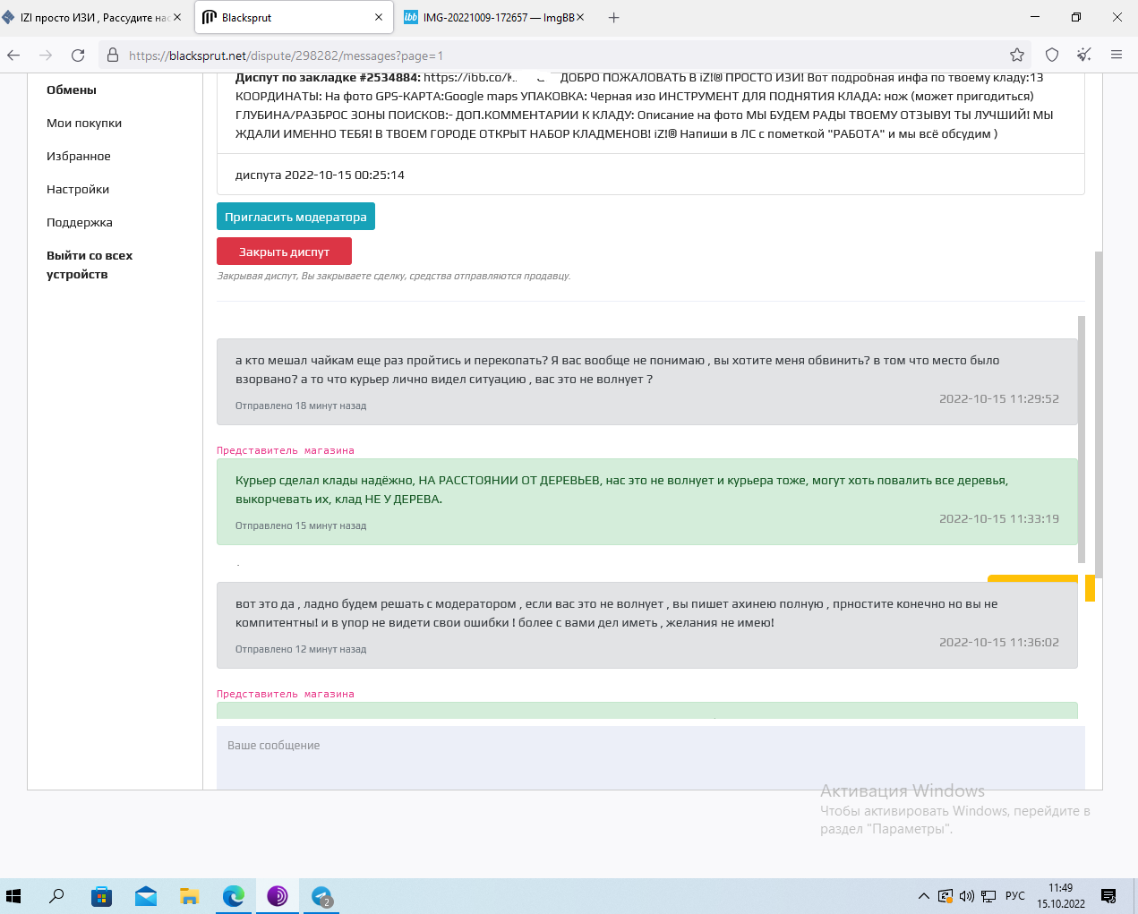
Task: Open Mail app from taskbar
Action: click(x=145, y=896)
